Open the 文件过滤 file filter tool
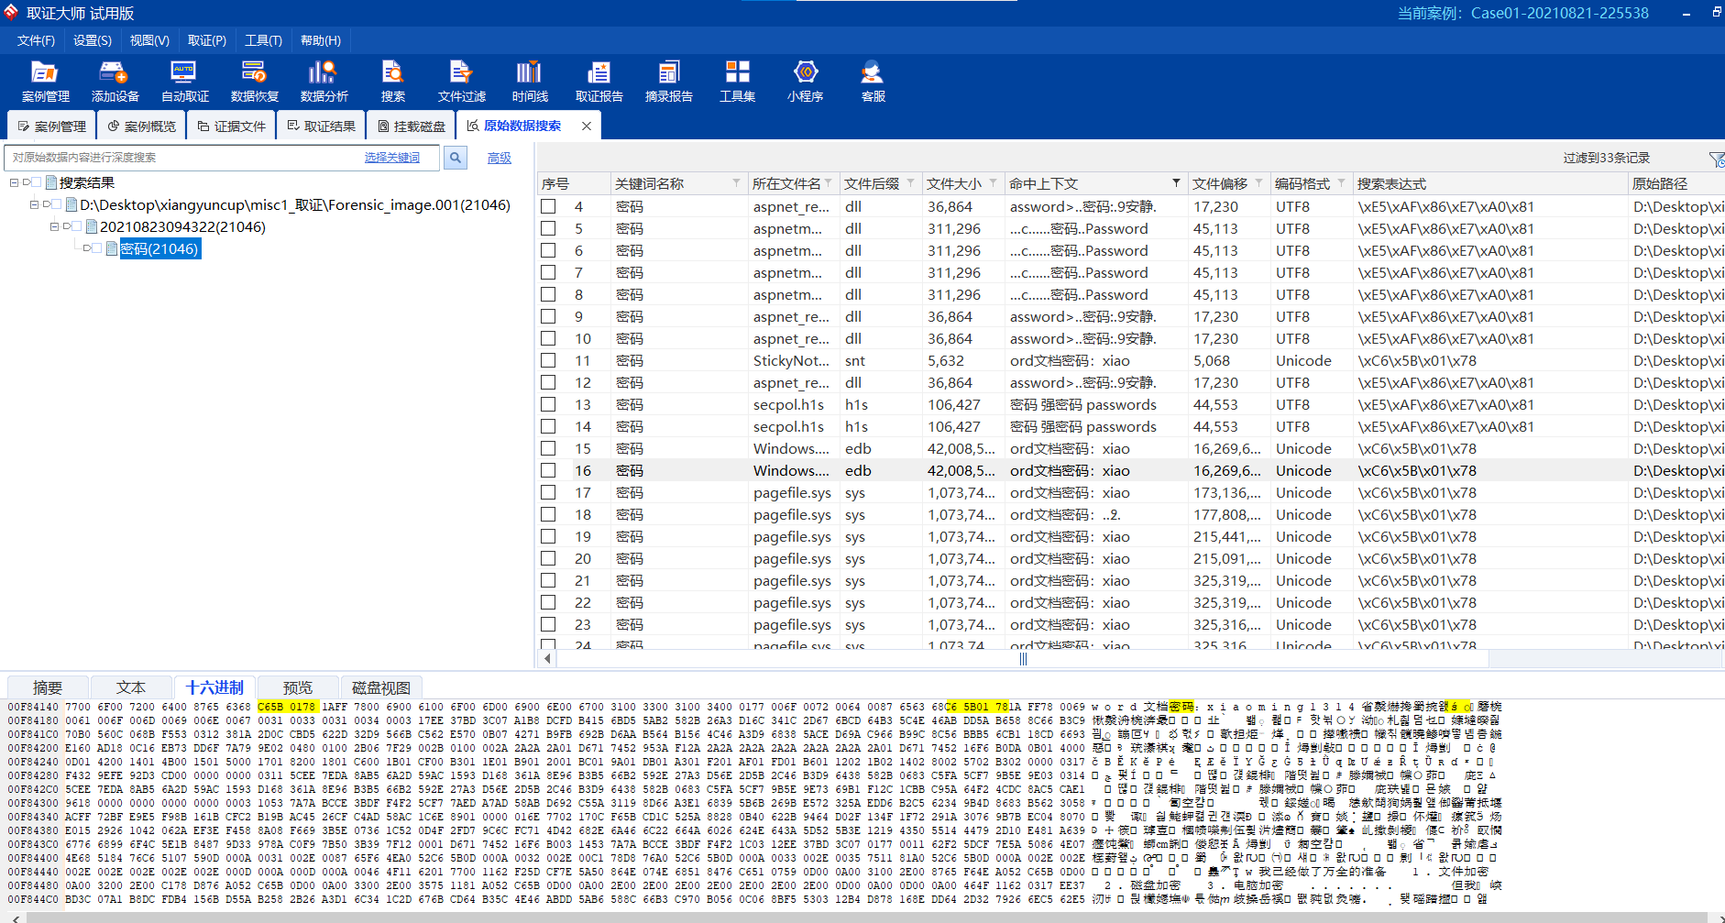Screen dimensions: 1725x923 click(x=461, y=81)
